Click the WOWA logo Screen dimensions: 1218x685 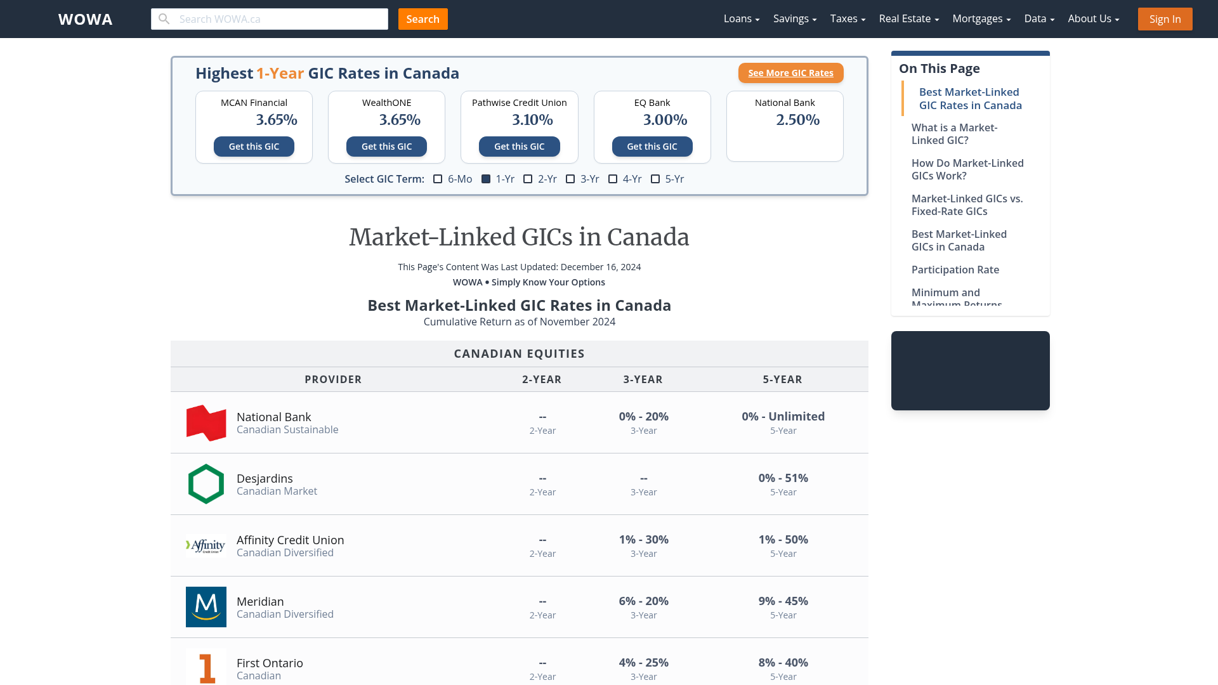click(x=85, y=19)
